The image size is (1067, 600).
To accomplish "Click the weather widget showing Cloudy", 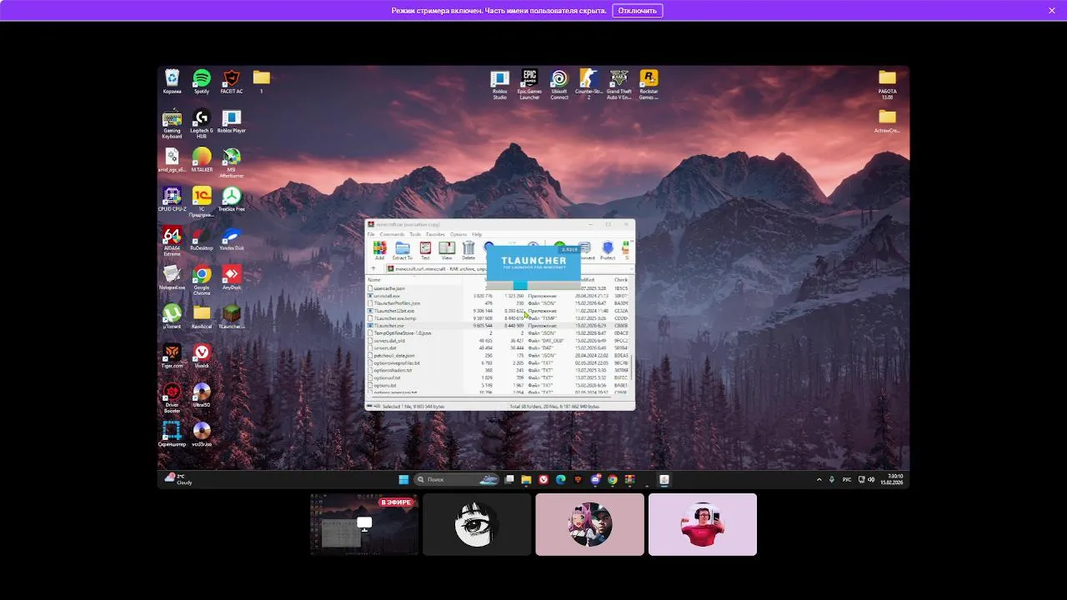I will (178, 479).
